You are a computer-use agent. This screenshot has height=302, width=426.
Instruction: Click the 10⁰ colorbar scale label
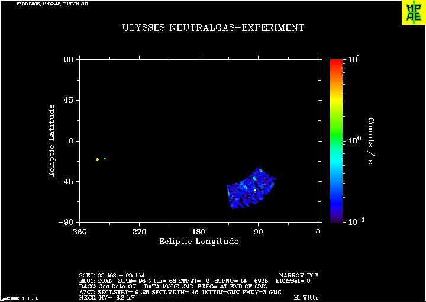tap(354, 140)
